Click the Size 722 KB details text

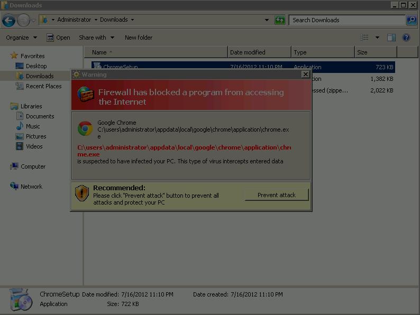(x=123, y=304)
